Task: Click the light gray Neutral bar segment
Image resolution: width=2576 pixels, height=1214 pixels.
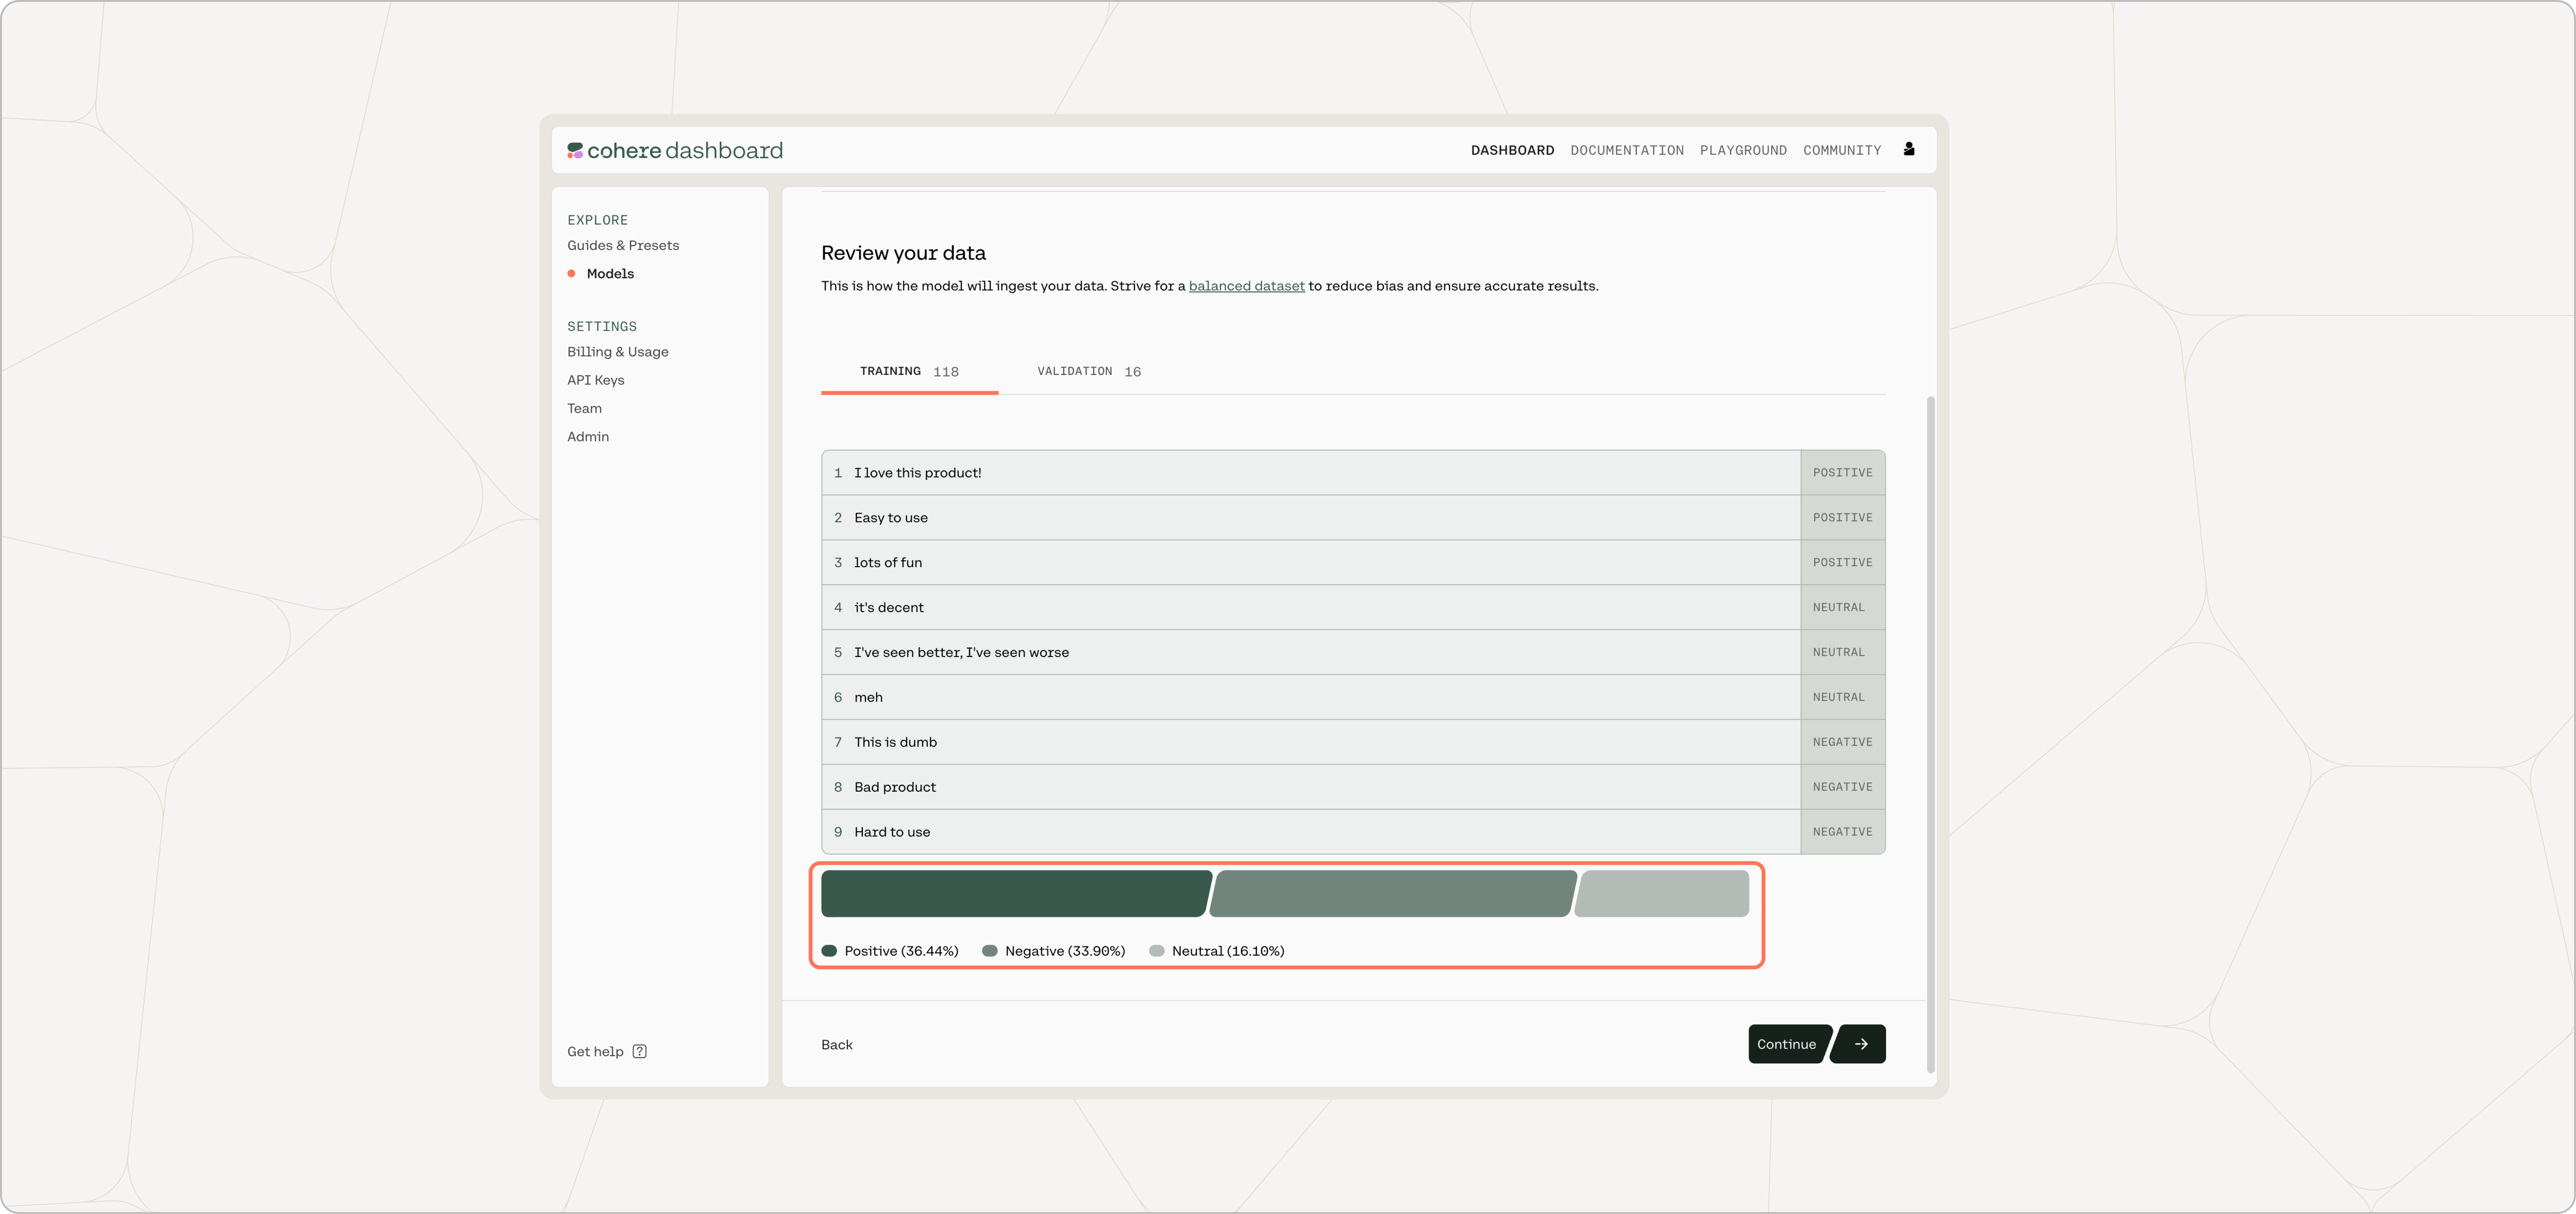Action: [x=1662, y=893]
